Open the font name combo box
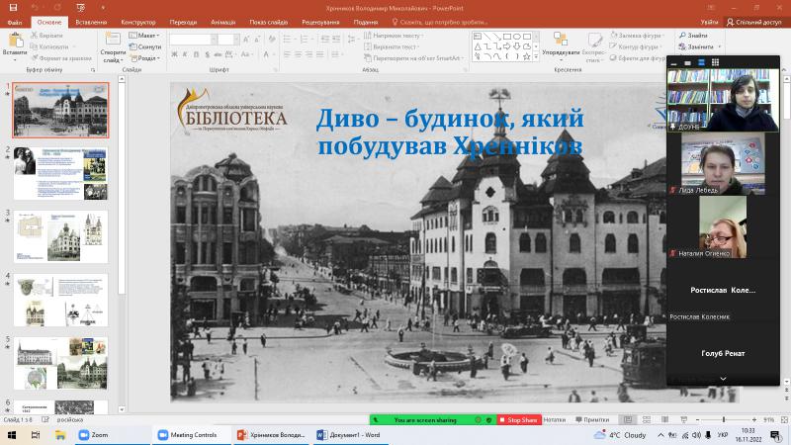791x445 pixels. coord(194,40)
